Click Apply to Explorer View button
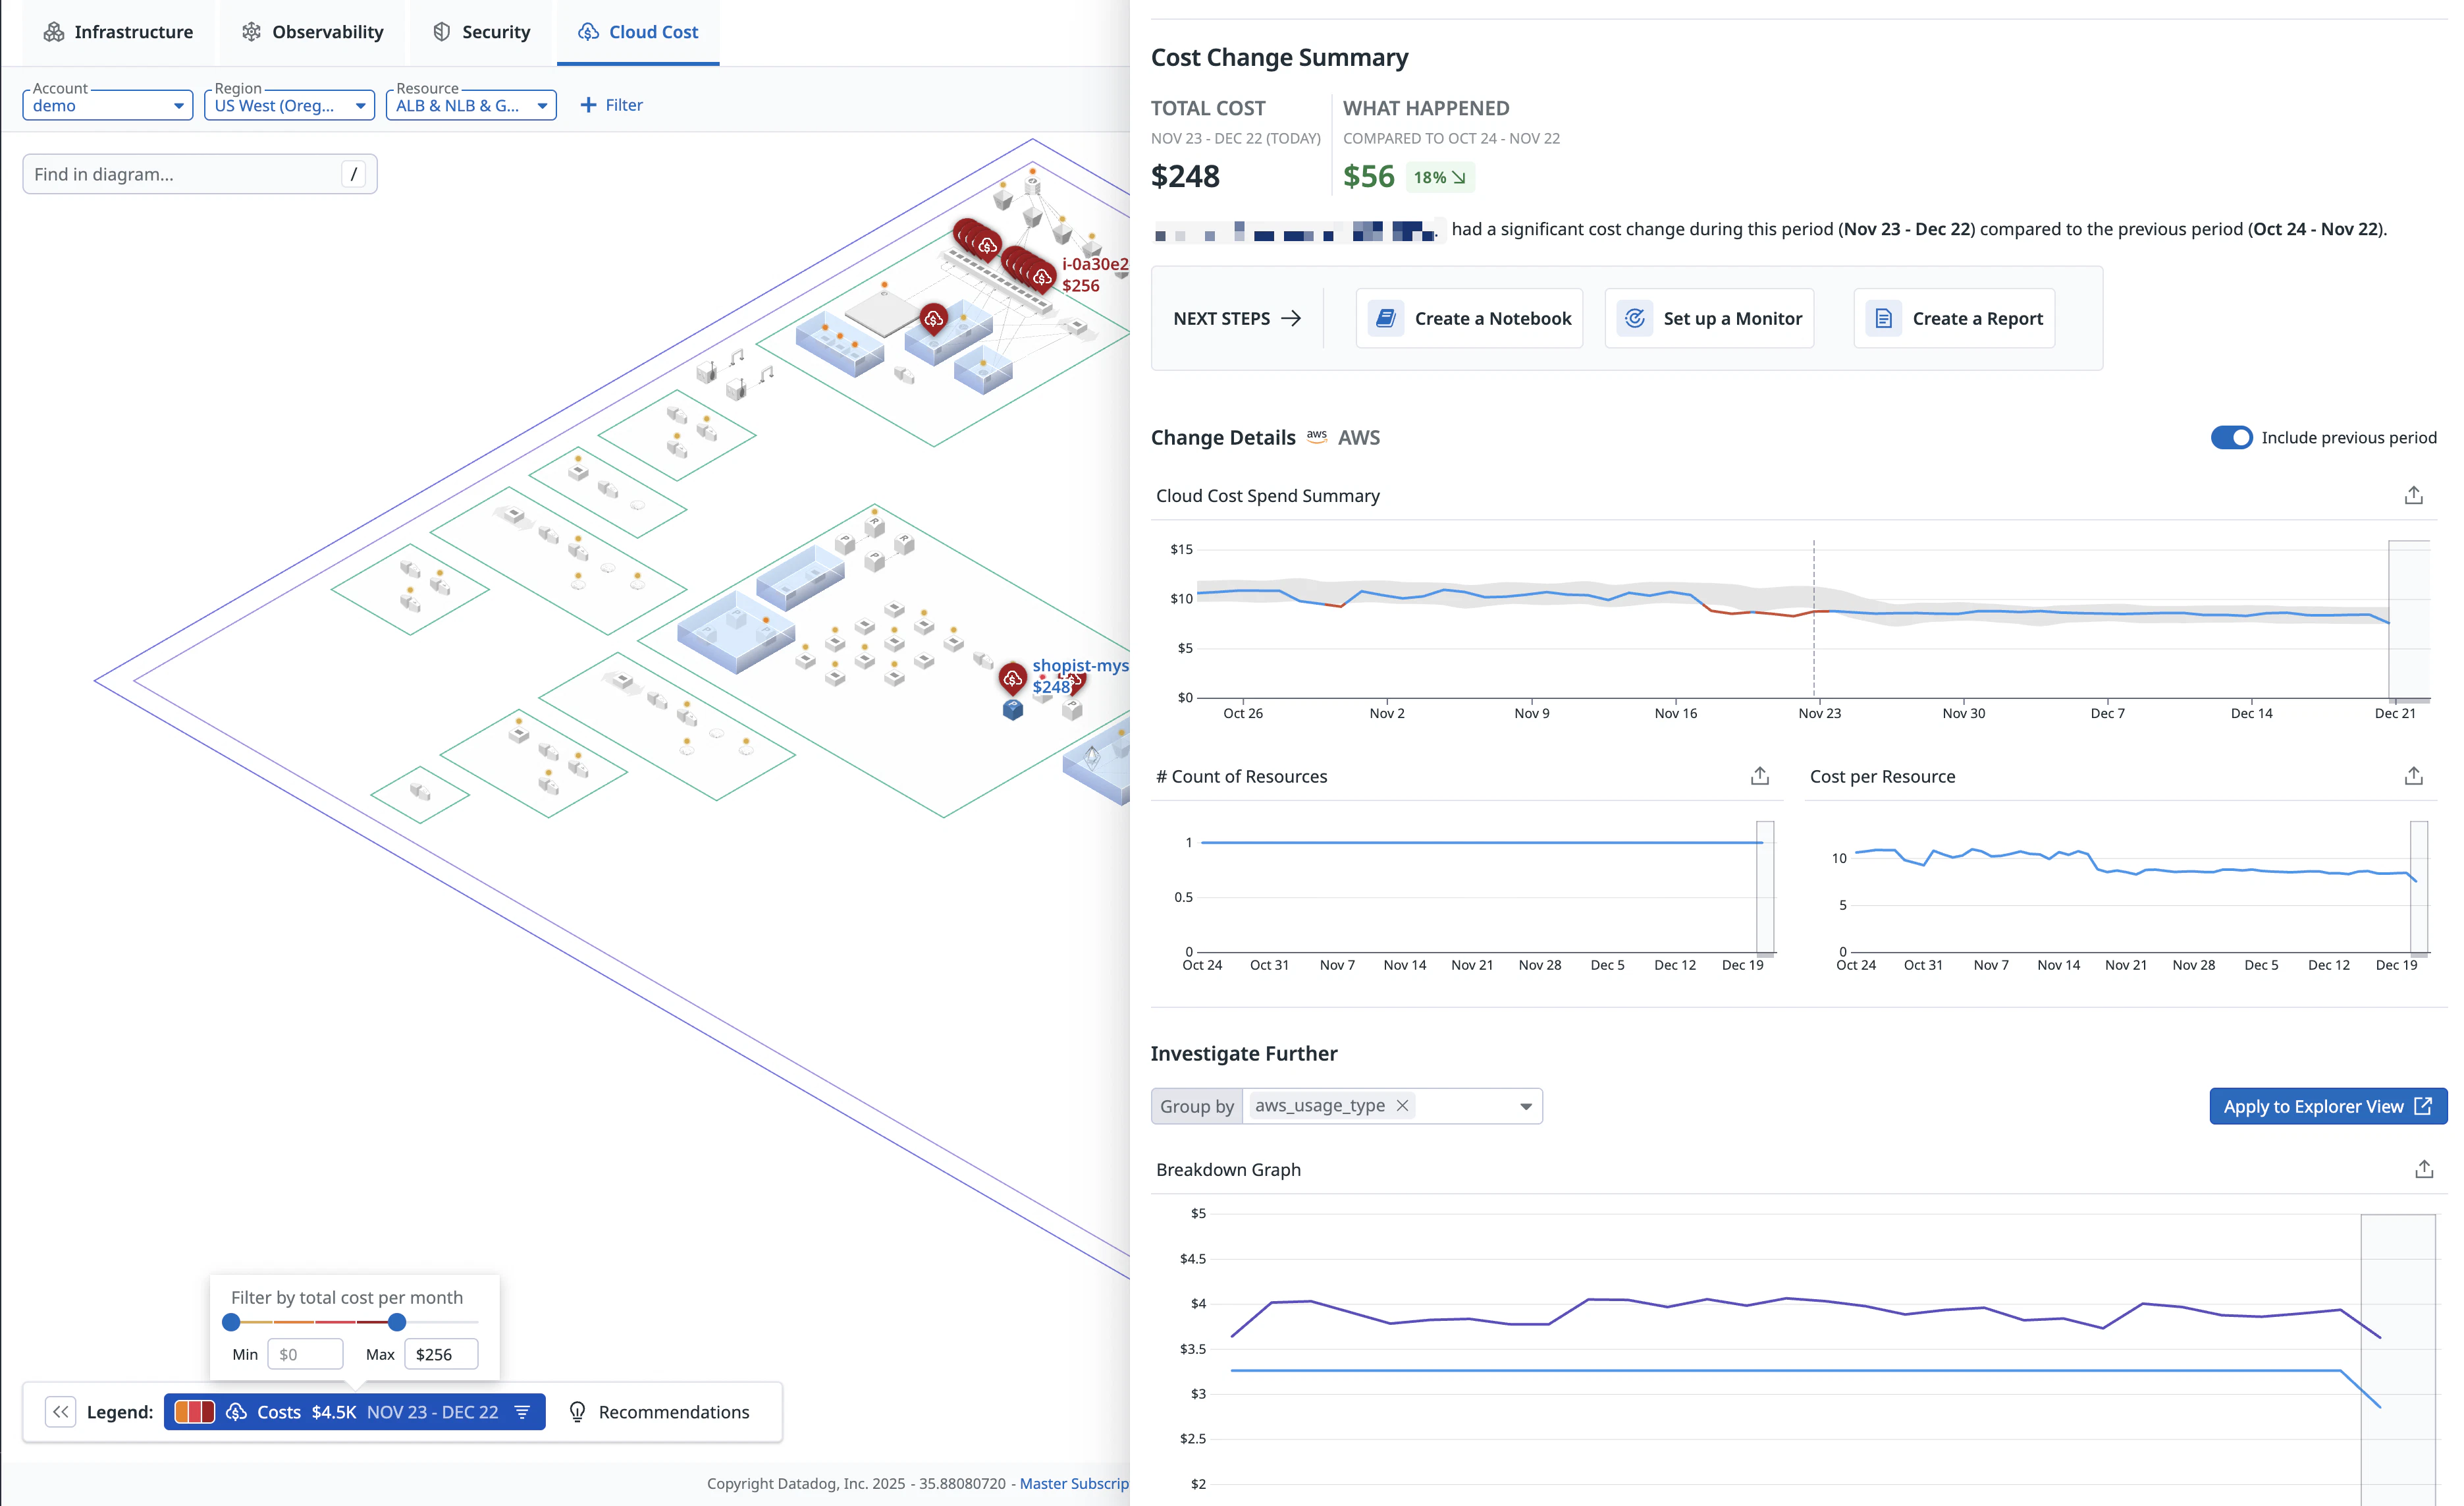2464x1506 pixels. coord(2327,1105)
